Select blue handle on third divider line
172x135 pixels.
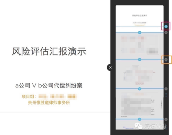(x=140, y=89)
